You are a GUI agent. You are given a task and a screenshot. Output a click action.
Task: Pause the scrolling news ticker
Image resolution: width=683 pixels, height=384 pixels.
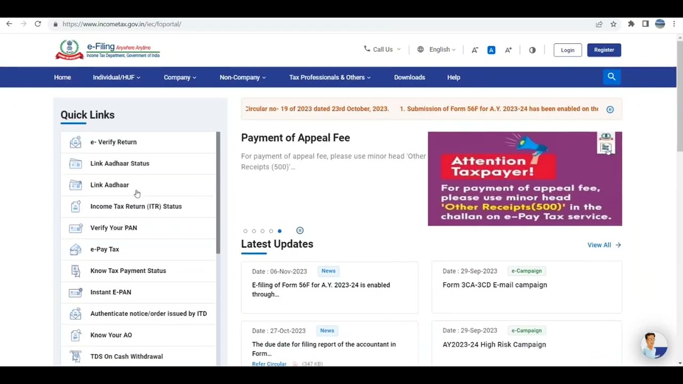[610, 109]
